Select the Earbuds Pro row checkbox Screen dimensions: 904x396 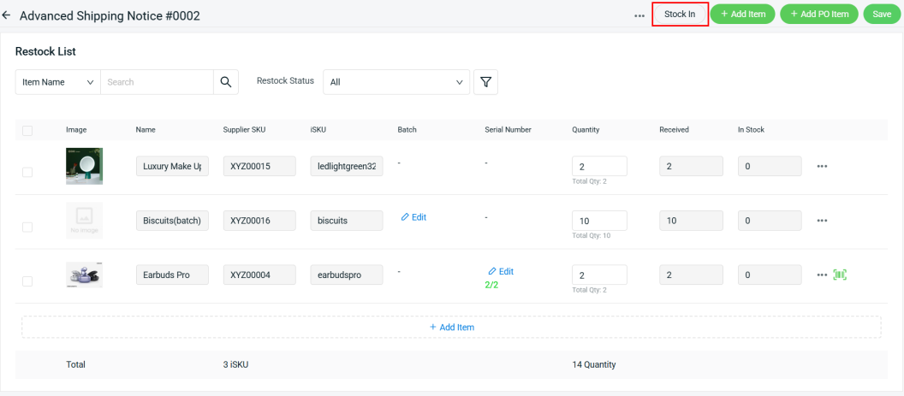click(x=27, y=281)
